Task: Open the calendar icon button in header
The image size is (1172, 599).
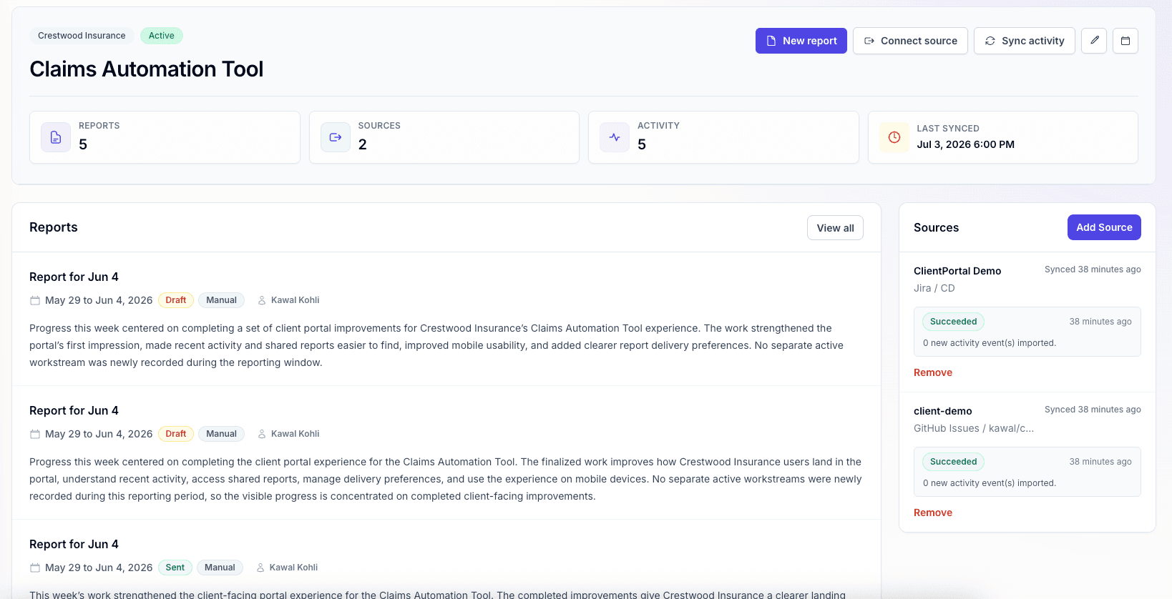Action: (1125, 41)
